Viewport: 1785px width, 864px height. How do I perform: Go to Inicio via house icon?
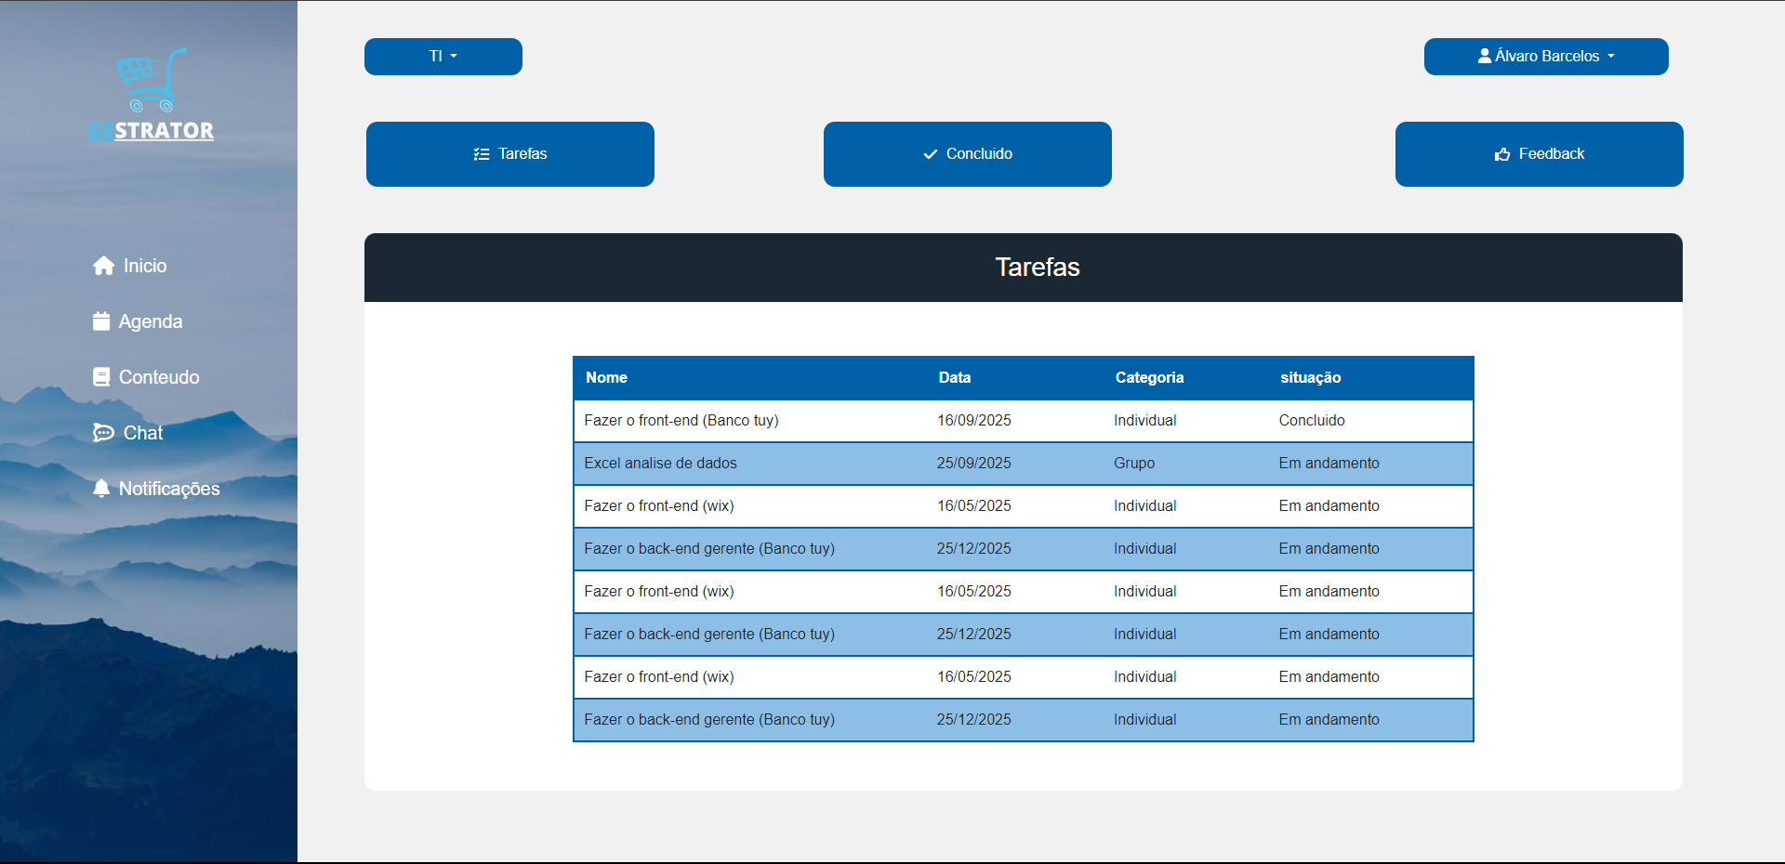(x=103, y=266)
